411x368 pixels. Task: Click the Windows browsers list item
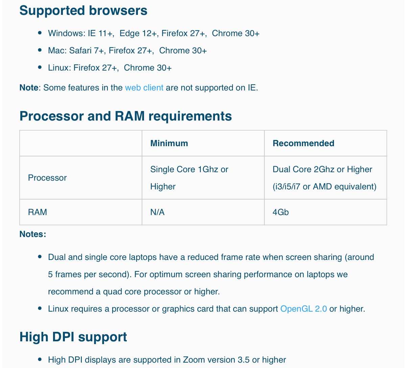[154, 33]
